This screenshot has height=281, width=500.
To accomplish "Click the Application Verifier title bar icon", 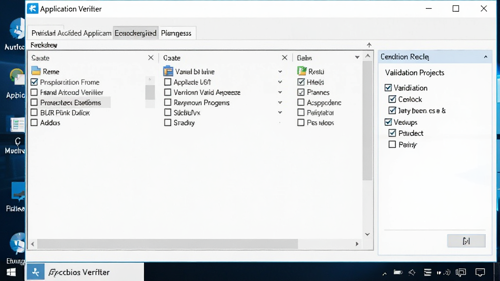I will pyautogui.click(x=33, y=9).
